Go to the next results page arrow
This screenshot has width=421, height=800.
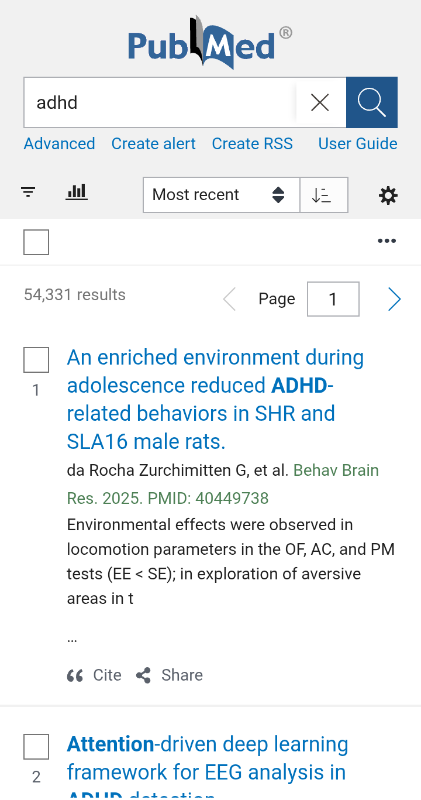pyautogui.click(x=395, y=299)
